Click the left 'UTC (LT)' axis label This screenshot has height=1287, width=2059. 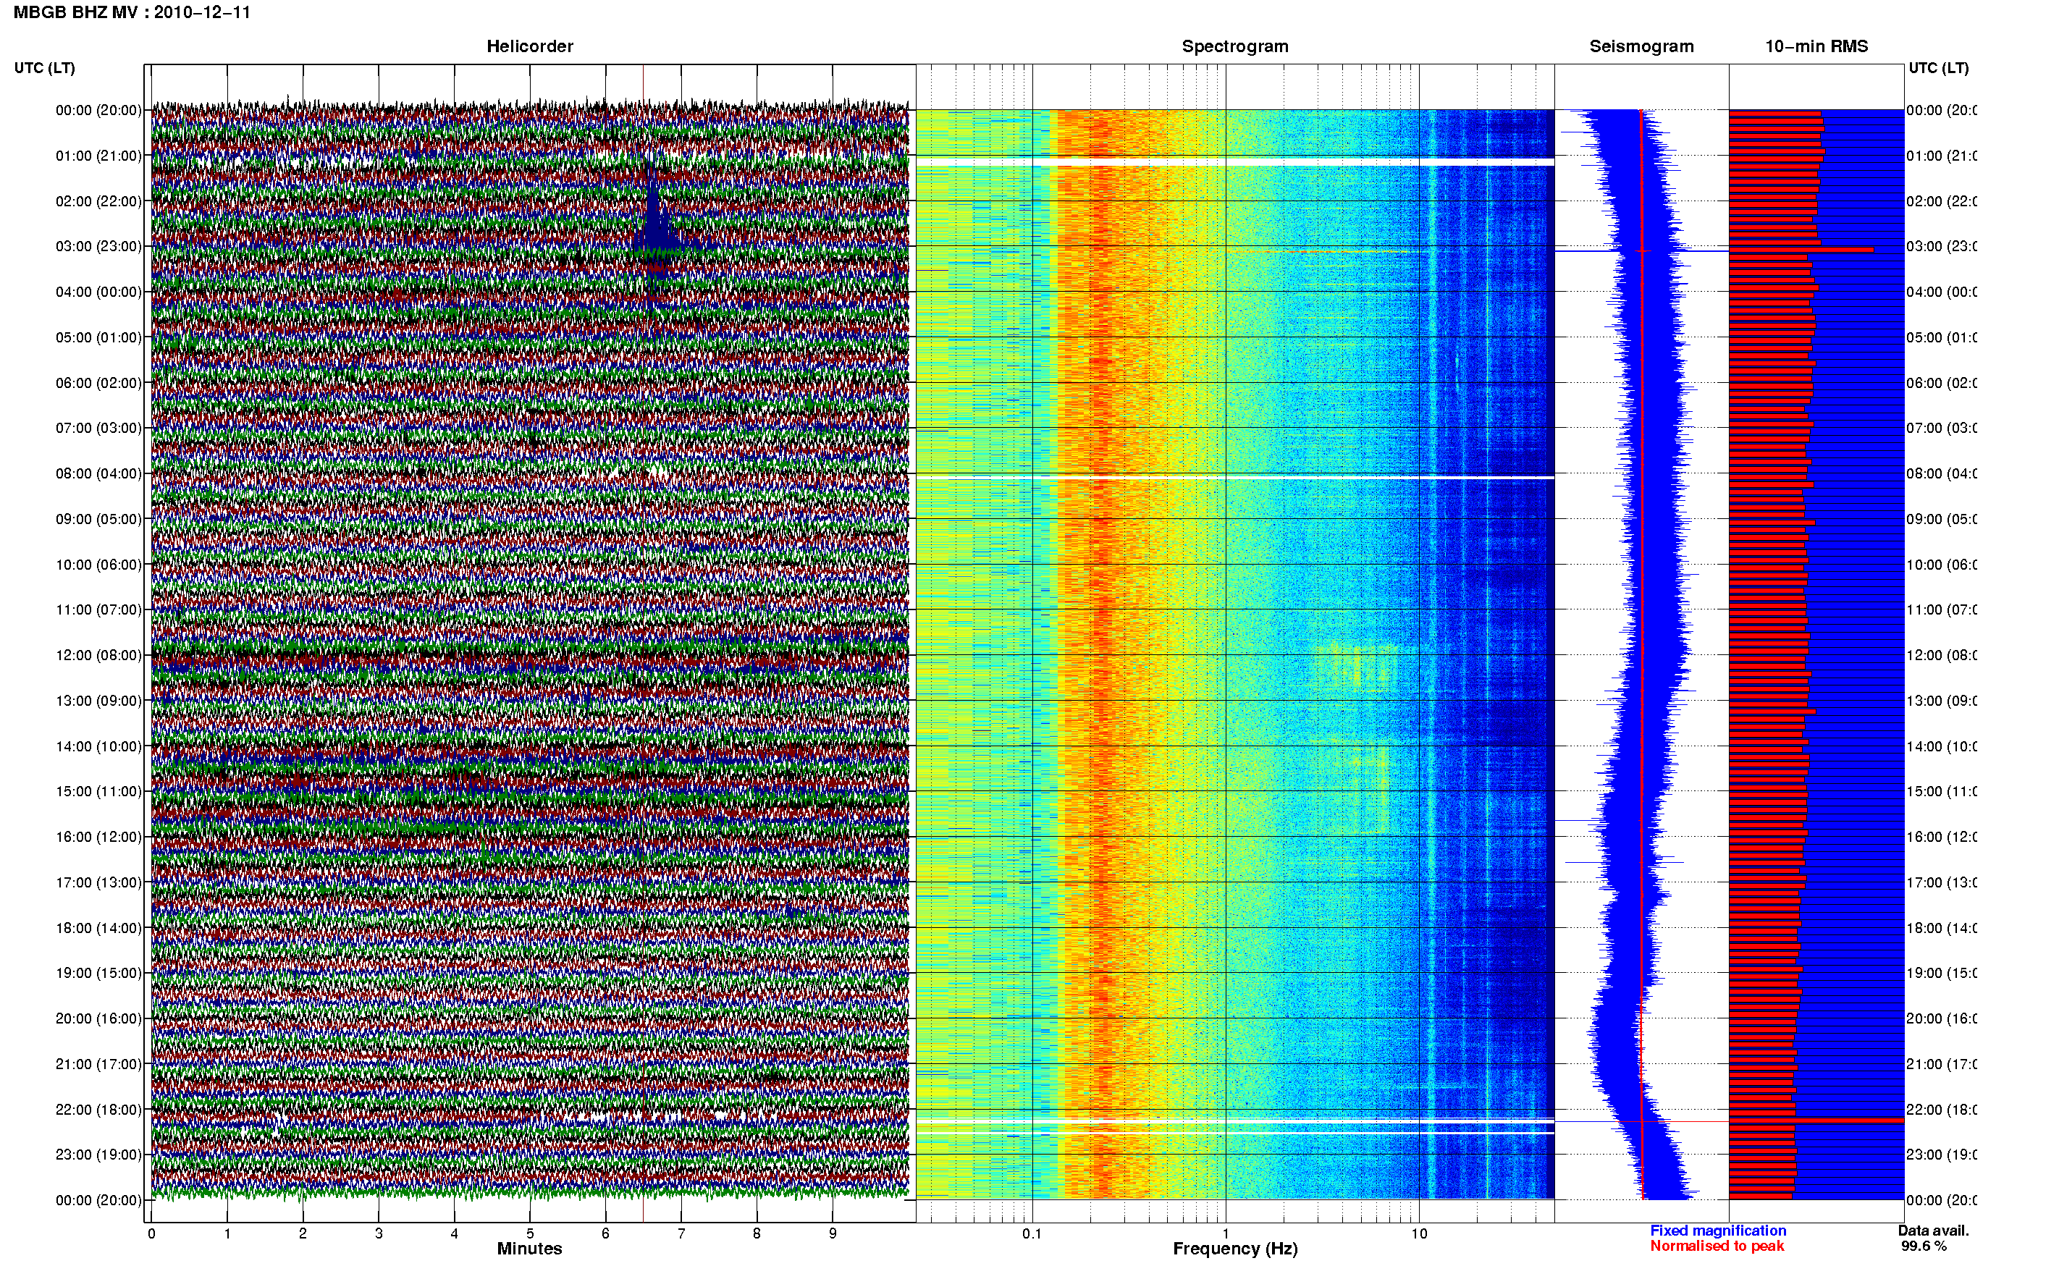(x=44, y=68)
